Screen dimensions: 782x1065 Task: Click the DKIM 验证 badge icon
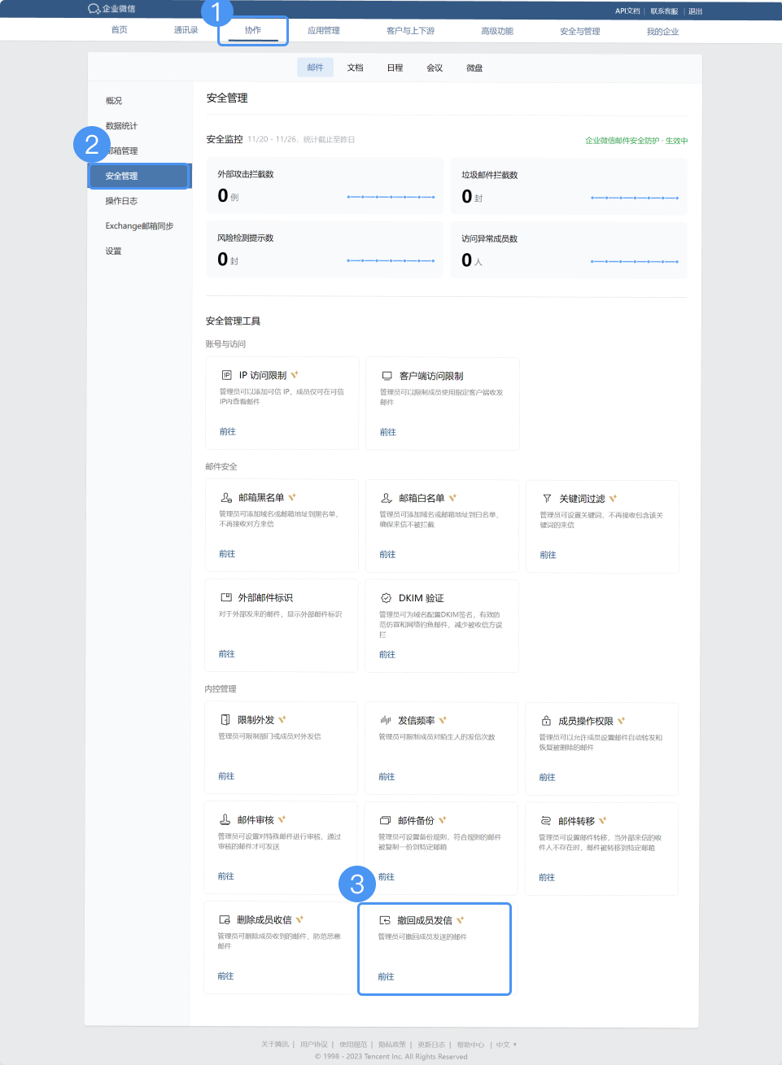coord(386,597)
